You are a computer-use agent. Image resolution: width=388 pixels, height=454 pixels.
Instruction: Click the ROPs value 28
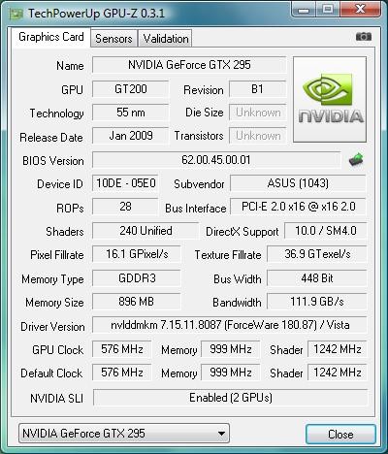click(x=125, y=207)
